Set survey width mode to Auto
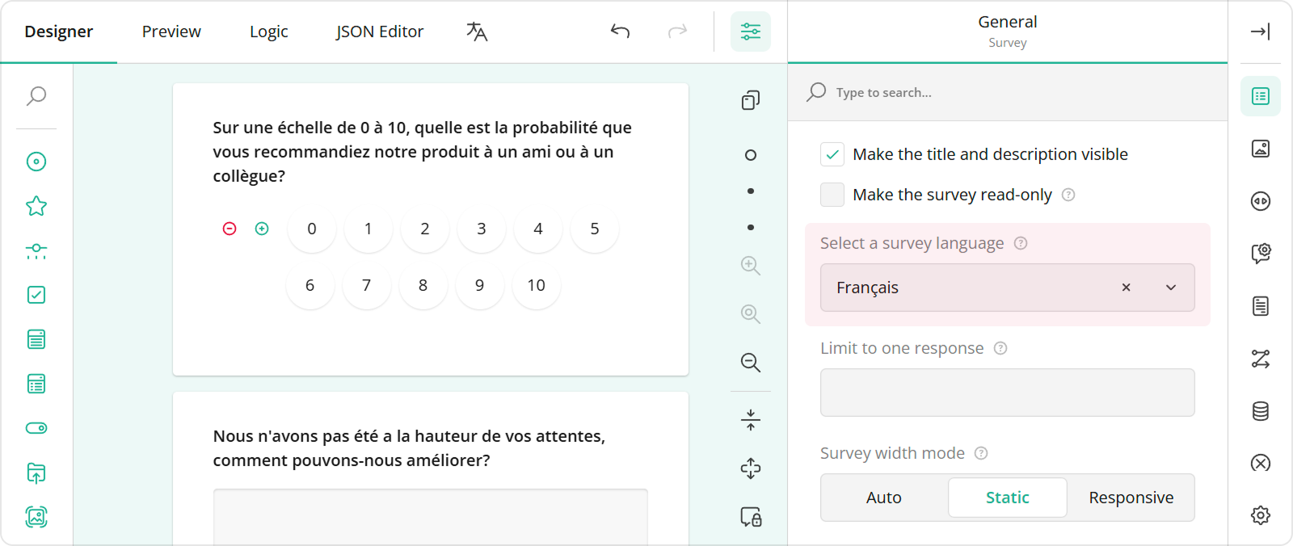 (x=884, y=498)
